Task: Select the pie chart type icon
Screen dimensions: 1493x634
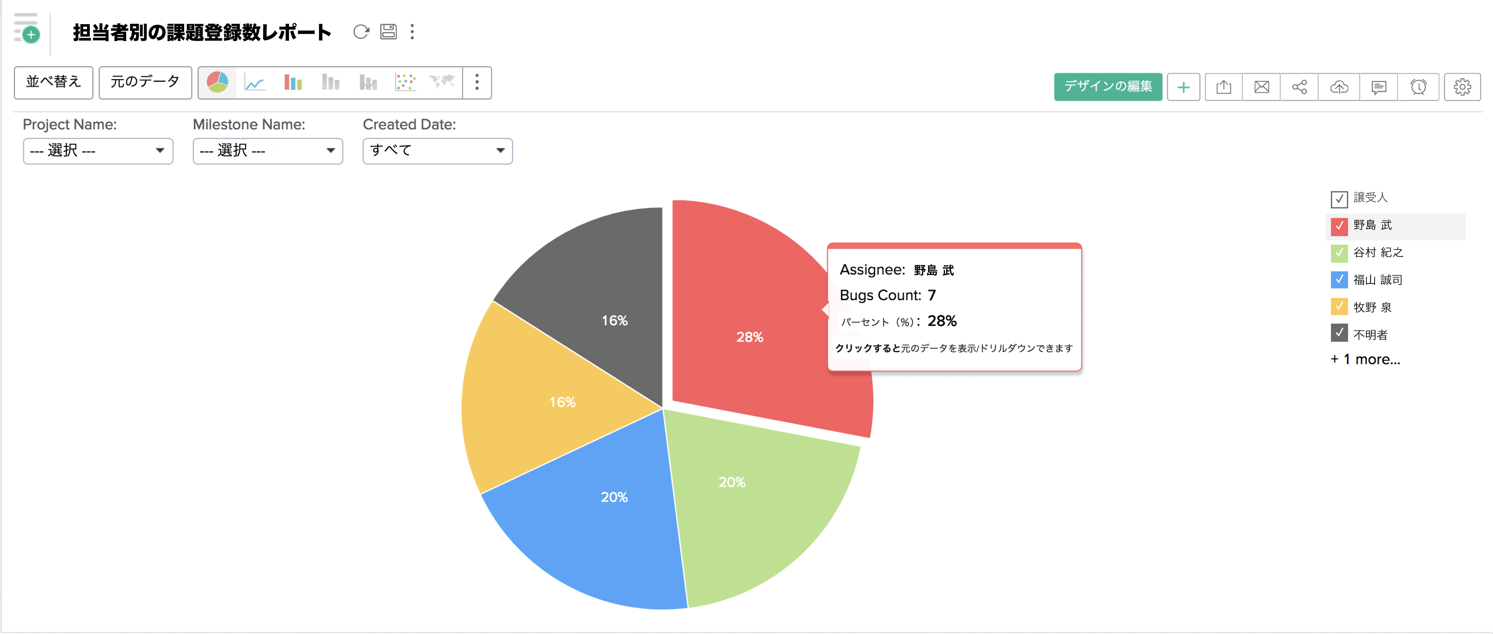Action: tap(218, 83)
